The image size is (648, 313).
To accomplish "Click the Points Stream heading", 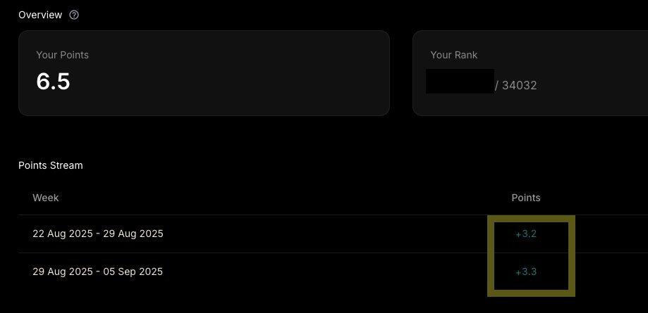I will [51, 165].
